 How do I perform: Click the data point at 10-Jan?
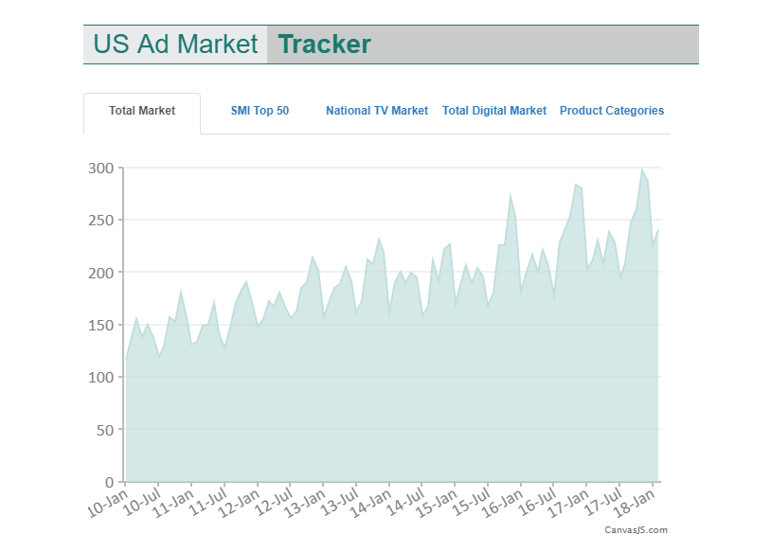coord(124,360)
